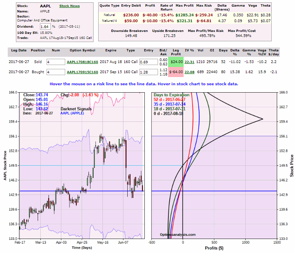Click Max Profit/Cost value 544.59%
Image resolution: width=295 pixels, height=253 pixels.
coord(243,36)
